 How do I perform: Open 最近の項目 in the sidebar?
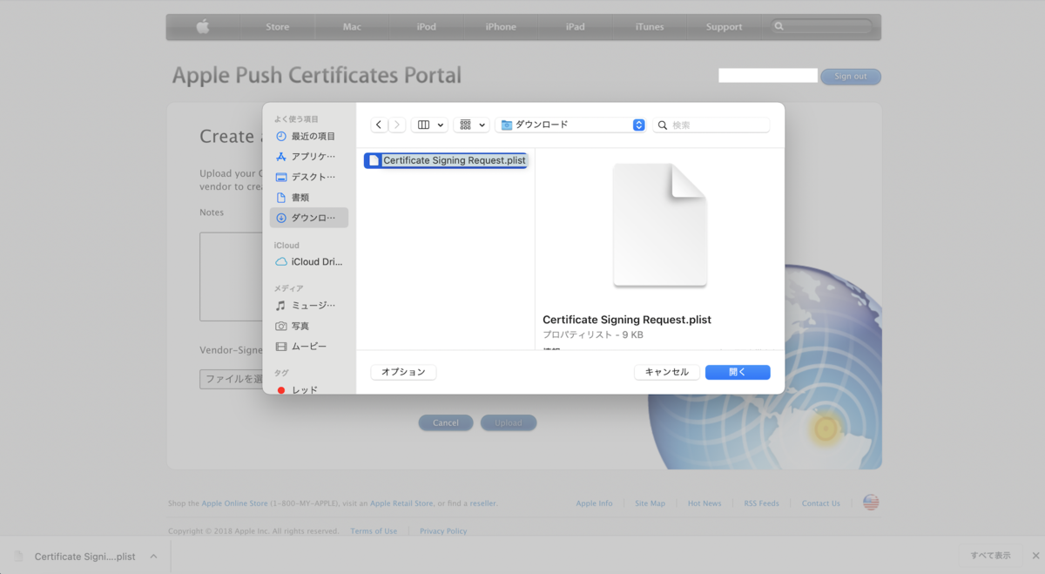309,136
